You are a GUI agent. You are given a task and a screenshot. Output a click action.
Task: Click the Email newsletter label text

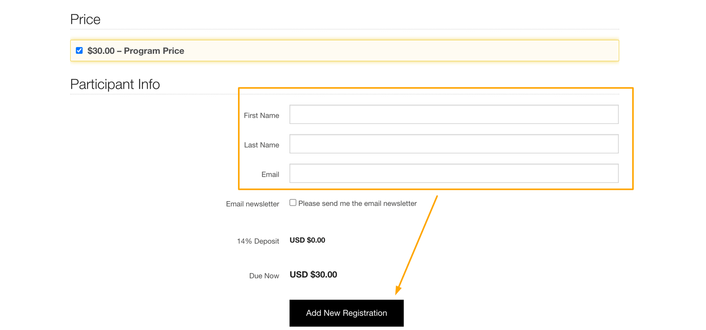pos(252,204)
